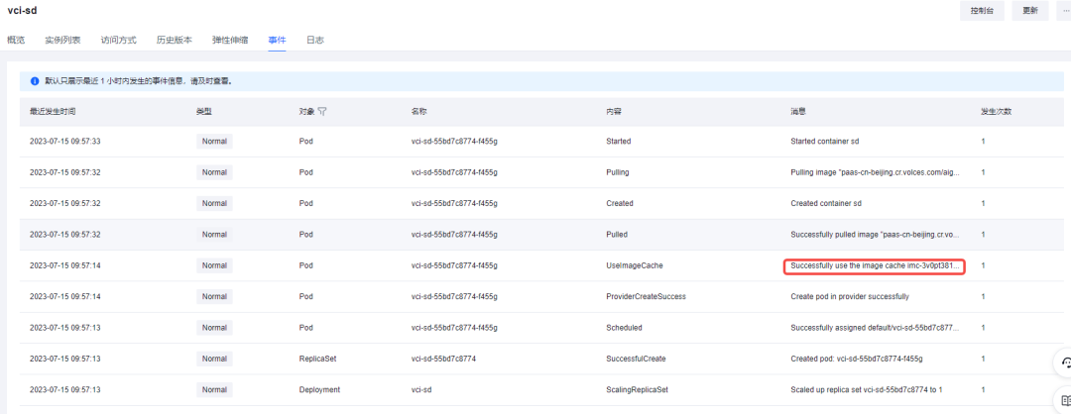Viewport: 1071px width, 414px height.
Task: Switch to the 概览 tab
Action: point(16,41)
